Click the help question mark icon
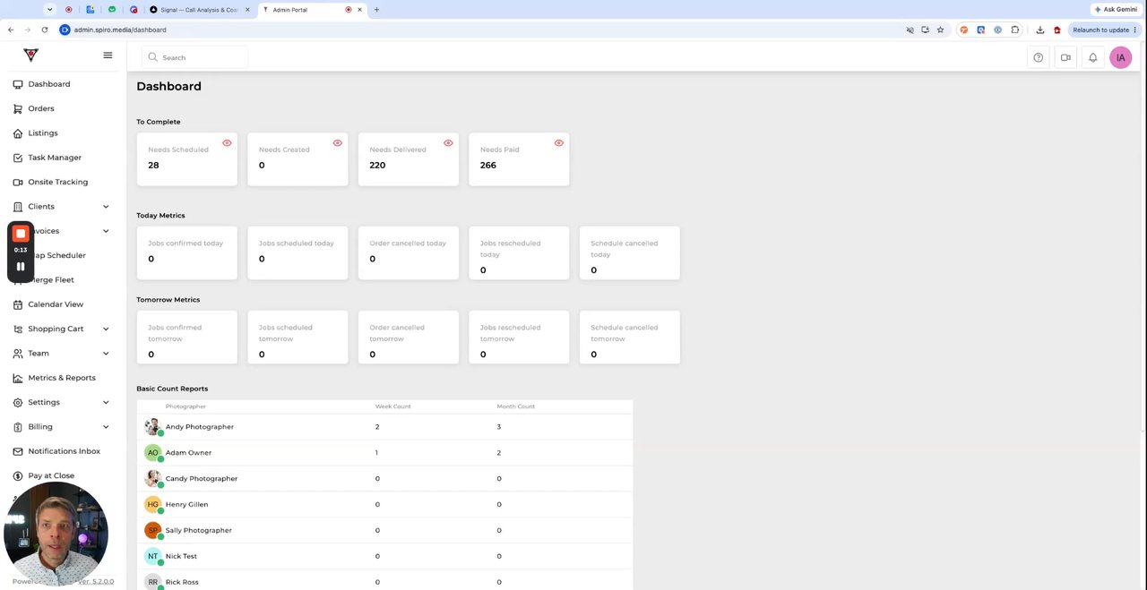 coord(1038,57)
